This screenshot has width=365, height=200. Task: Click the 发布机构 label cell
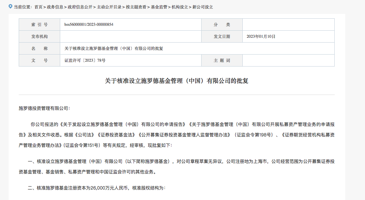point(39,37)
